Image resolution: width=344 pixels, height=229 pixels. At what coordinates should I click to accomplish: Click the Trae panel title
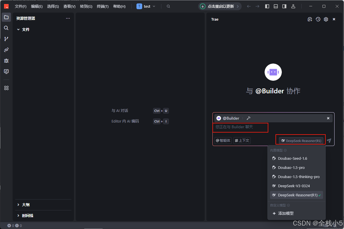(x=215, y=19)
